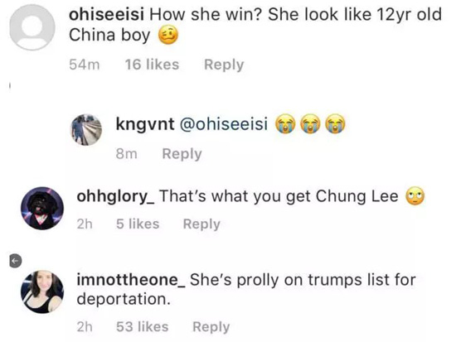Open ohiseeisi's default profile avatar

click(32, 27)
